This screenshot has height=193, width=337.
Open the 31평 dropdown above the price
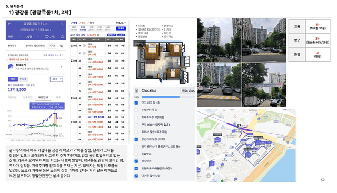click(56, 79)
